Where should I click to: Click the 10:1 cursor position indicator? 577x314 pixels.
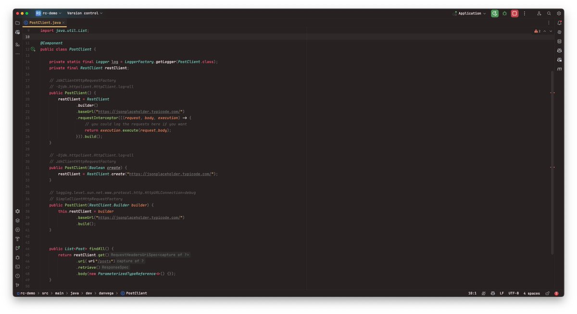pos(472,293)
